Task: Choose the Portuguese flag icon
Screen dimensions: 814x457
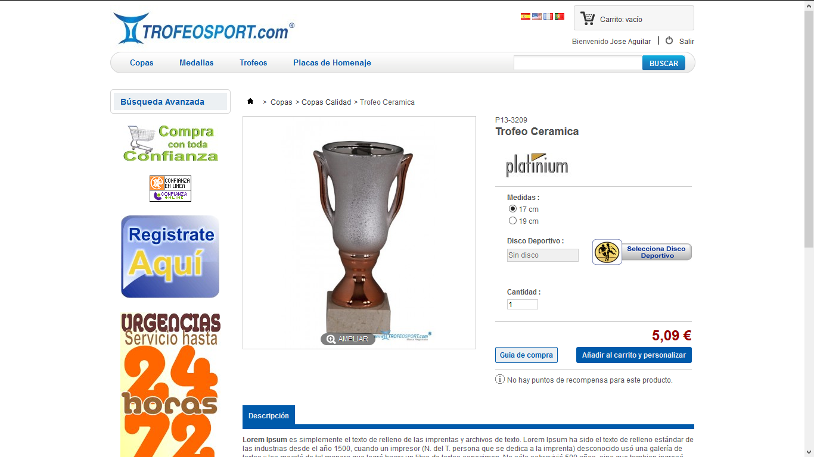Action: pos(560,17)
